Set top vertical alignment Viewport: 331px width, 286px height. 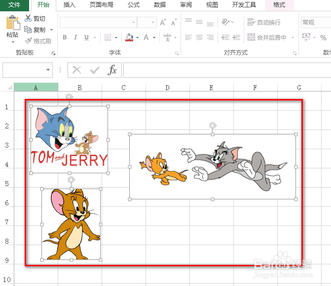pyautogui.click(x=188, y=22)
